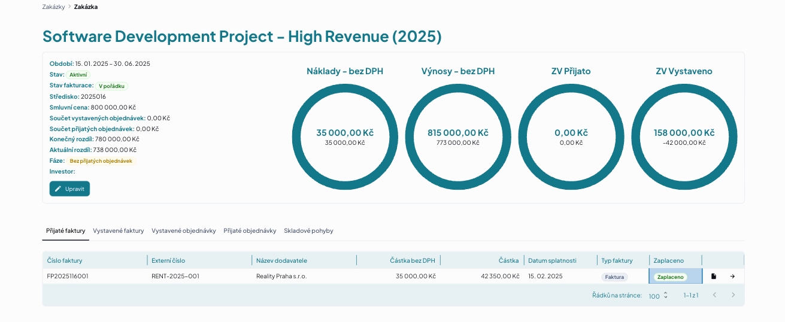The height and width of the screenshot is (322, 785).
Task: Click the external number RENT-2025-001 cell
Action: click(199, 277)
